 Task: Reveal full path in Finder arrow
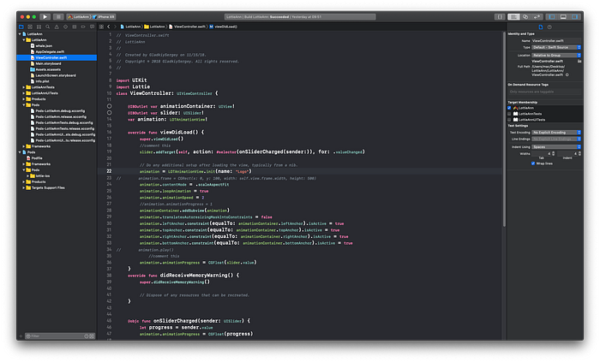tap(567, 74)
